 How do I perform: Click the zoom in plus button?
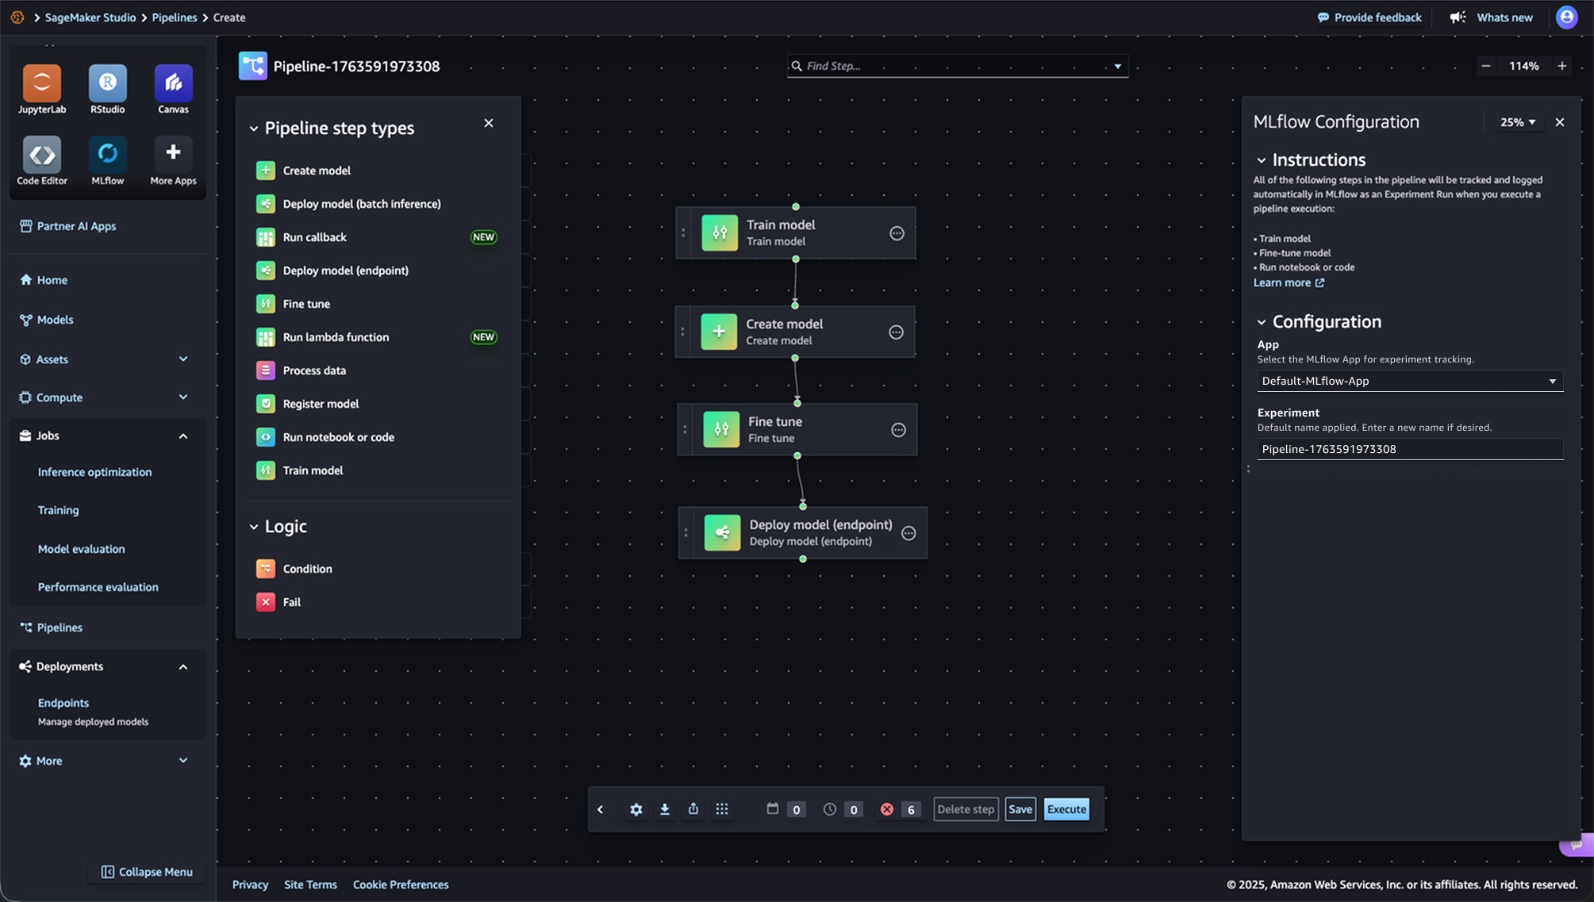click(x=1561, y=66)
